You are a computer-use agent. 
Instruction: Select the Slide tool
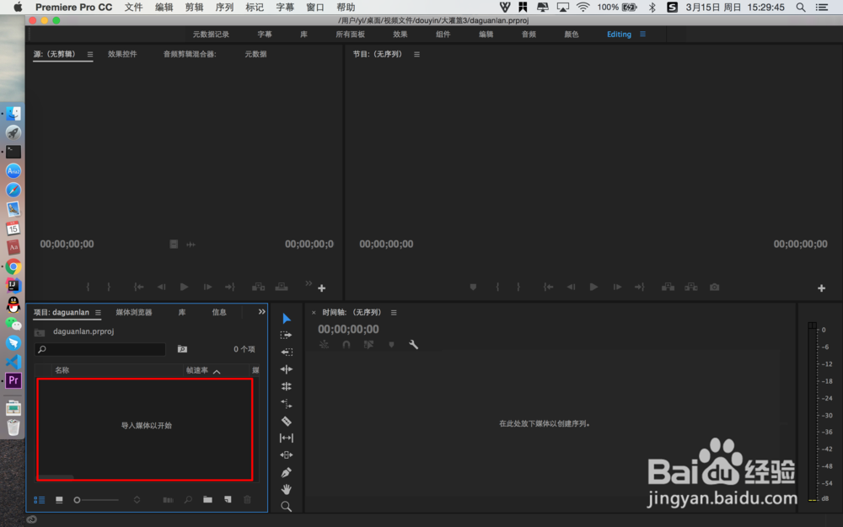(287, 455)
